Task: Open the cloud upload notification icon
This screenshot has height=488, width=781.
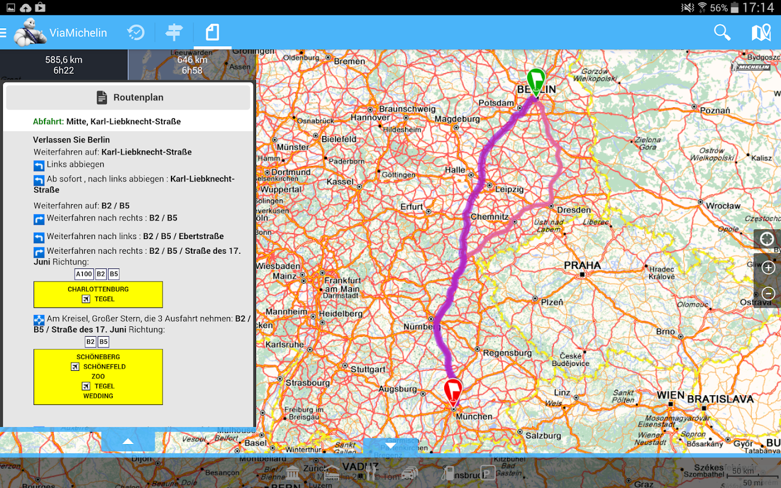Action: (25, 8)
